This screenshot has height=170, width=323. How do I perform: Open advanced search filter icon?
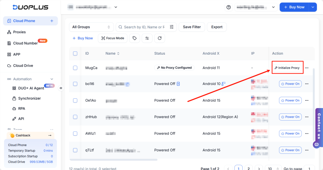(172, 27)
